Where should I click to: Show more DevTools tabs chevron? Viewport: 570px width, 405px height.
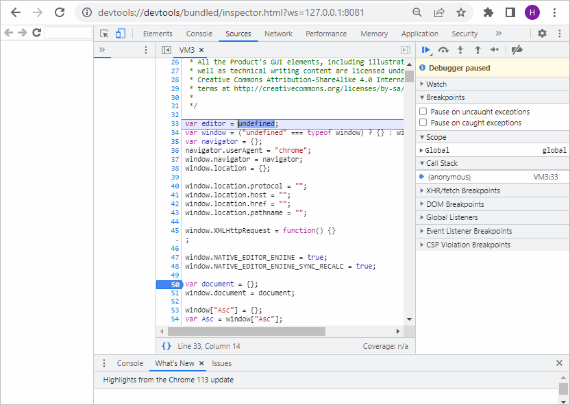(x=498, y=34)
